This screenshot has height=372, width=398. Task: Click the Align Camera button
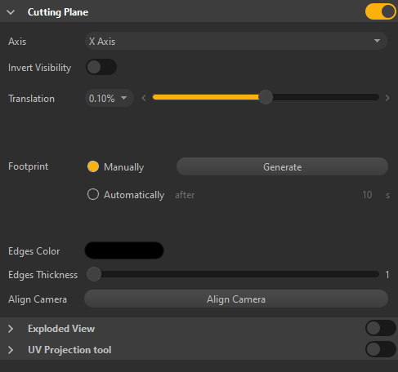click(236, 299)
